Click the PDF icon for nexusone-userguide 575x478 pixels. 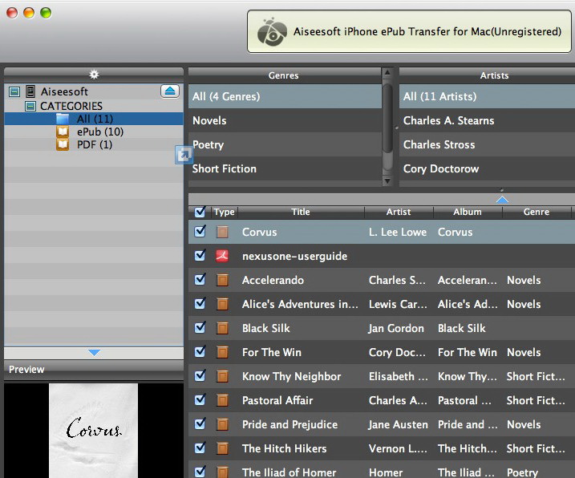tap(222, 256)
